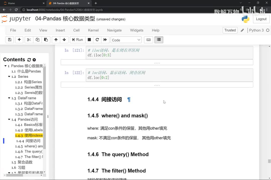Save the notebook with the floppy icon

(10, 40)
